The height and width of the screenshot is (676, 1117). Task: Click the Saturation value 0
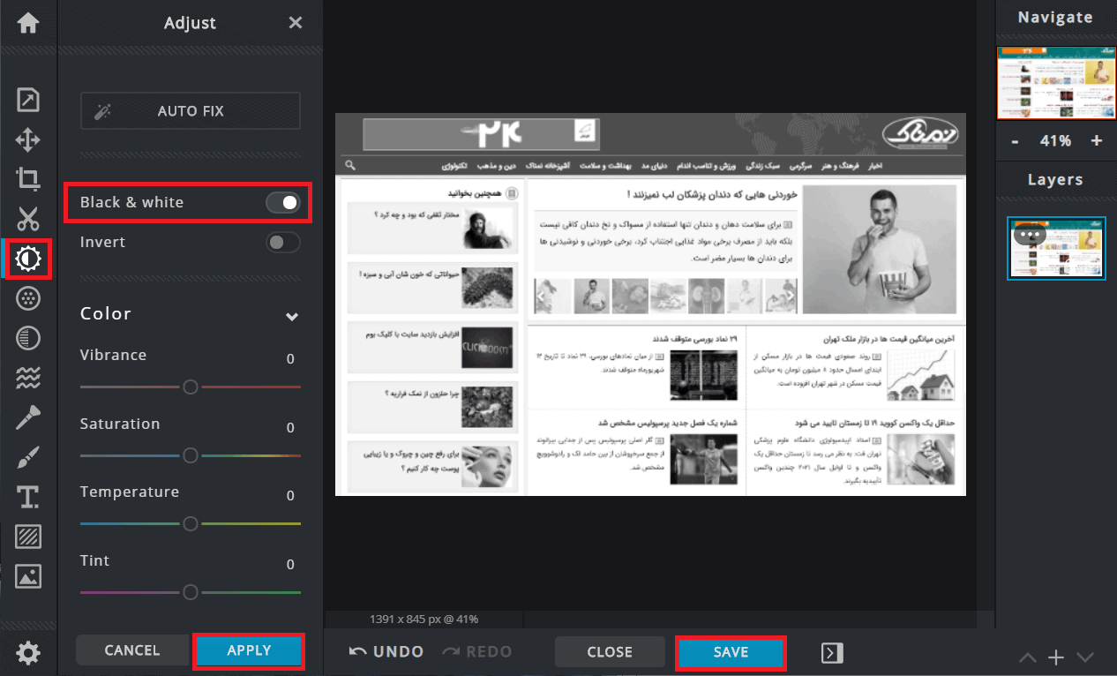tap(290, 428)
